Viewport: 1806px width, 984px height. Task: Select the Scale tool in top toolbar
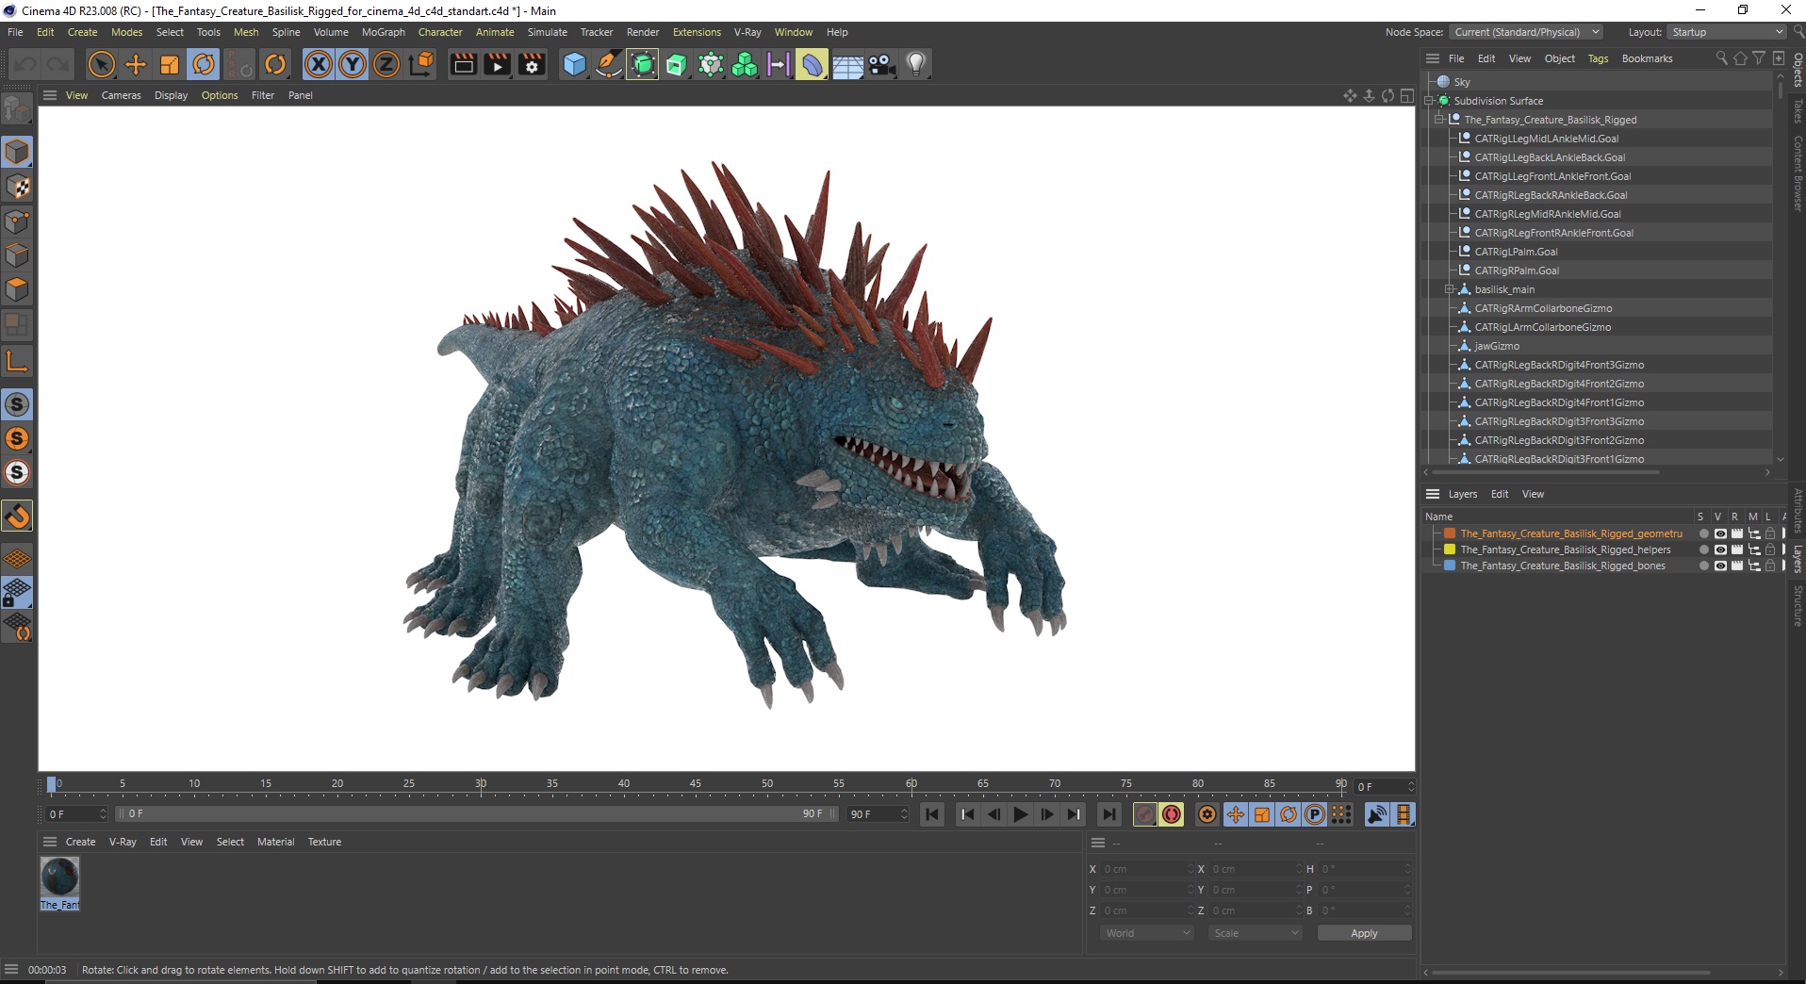click(170, 64)
